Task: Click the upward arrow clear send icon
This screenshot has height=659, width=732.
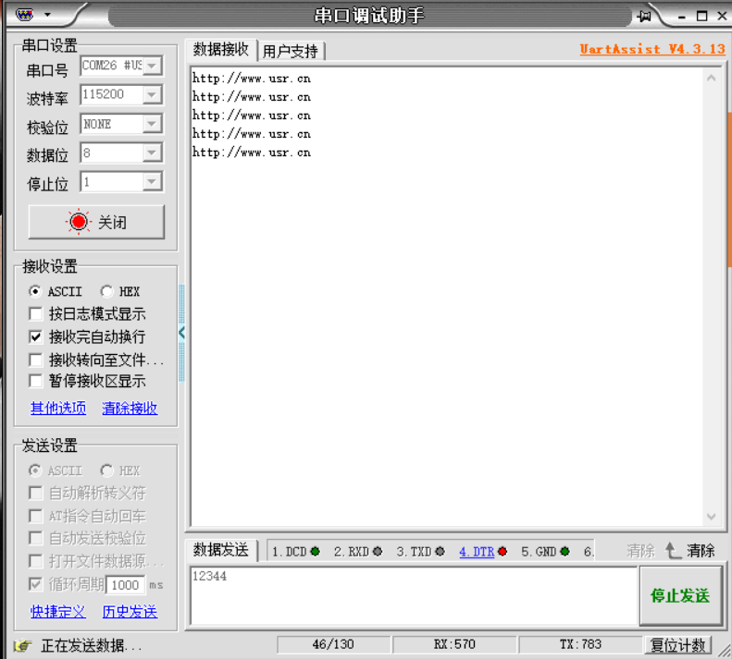Action: [673, 551]
